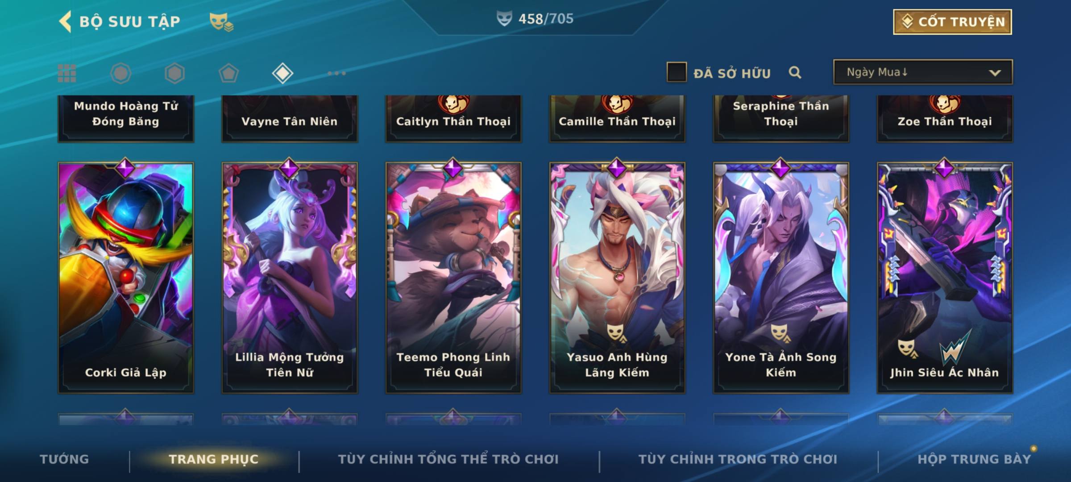This screenshot has height=482, width=1071.
Task: Go back using the Bộ Sưu Tập arrow
Action: [65, 21]
